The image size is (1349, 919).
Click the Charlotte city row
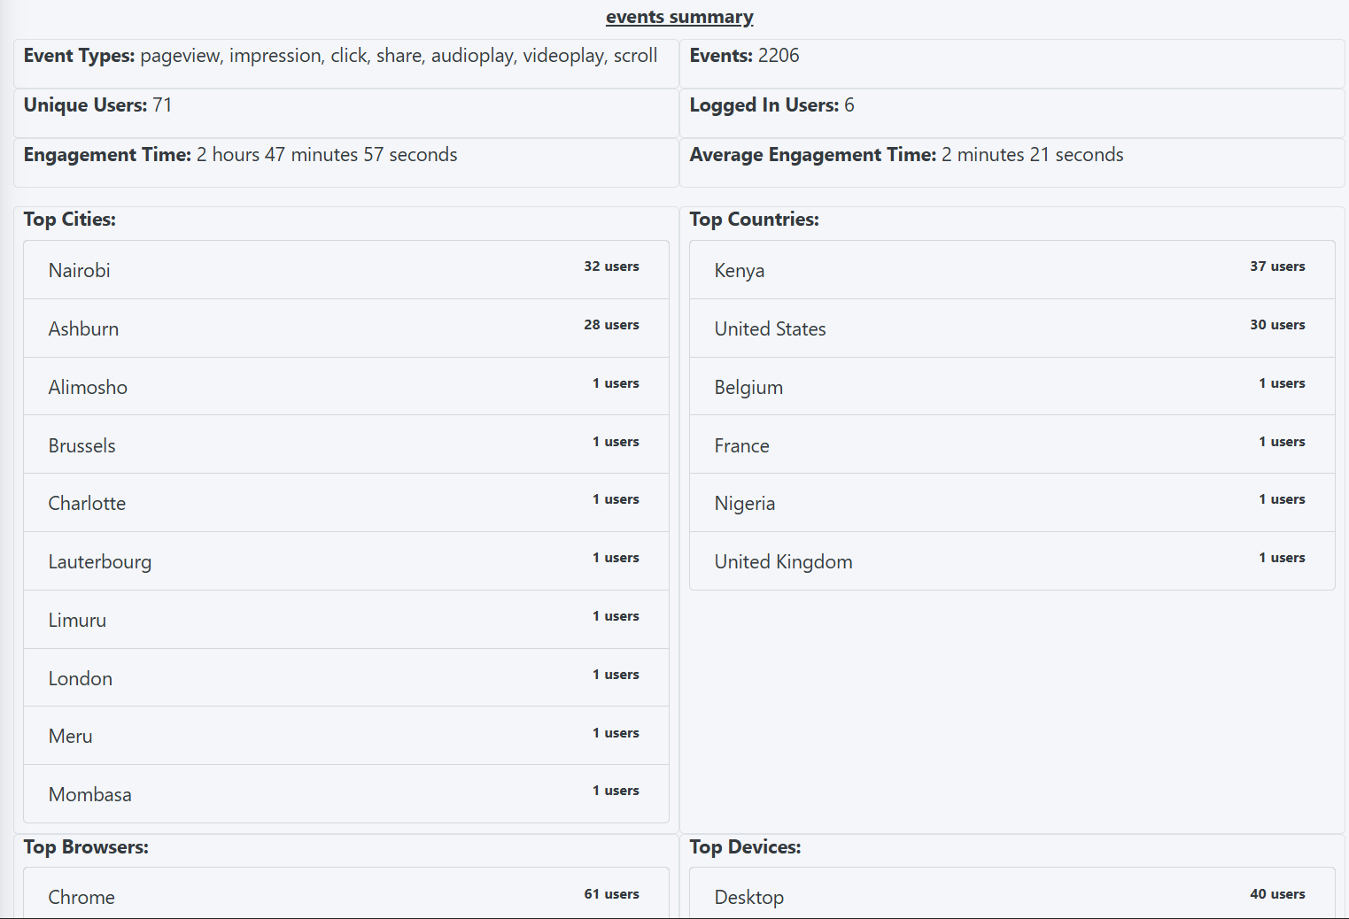point(345,503)
